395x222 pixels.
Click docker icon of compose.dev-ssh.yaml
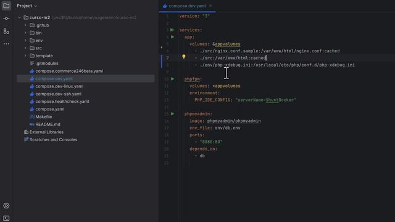[32, 94]
